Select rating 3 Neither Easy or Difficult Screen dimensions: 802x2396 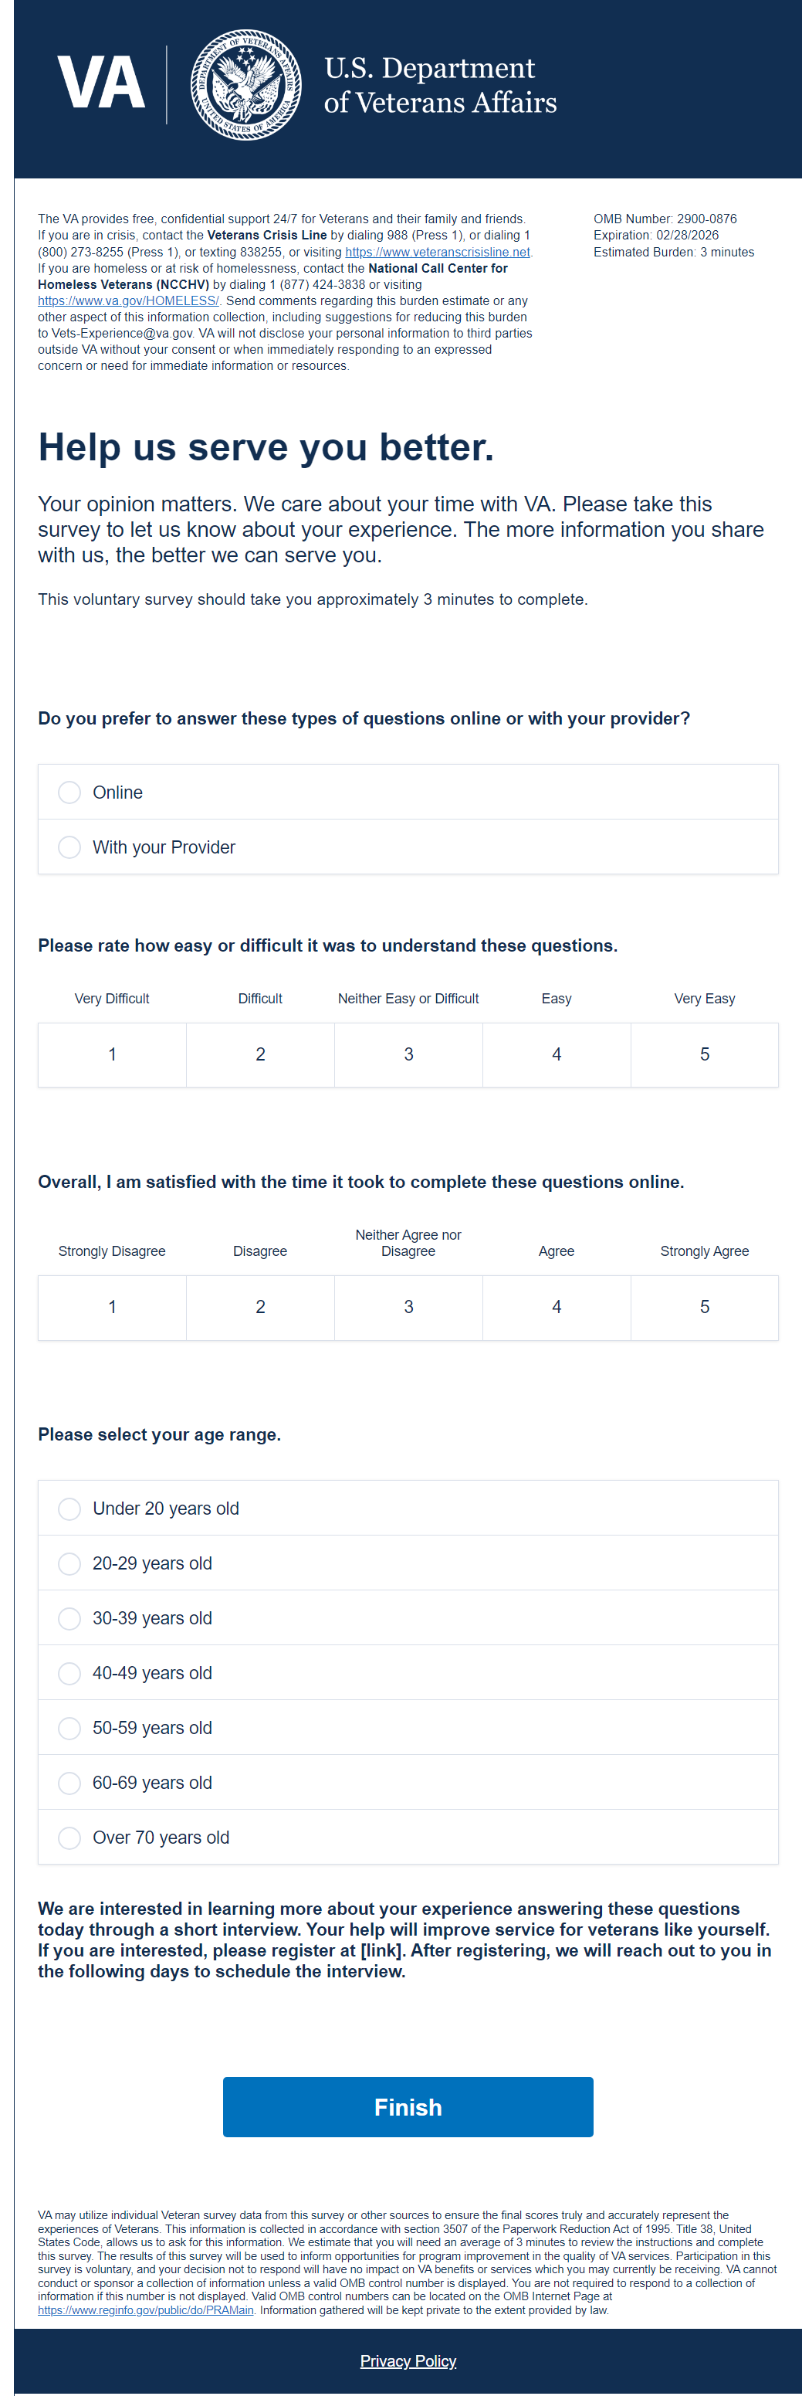408,1054
